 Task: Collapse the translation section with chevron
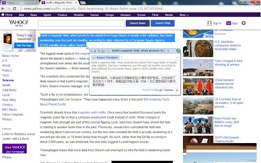(177, 57)
